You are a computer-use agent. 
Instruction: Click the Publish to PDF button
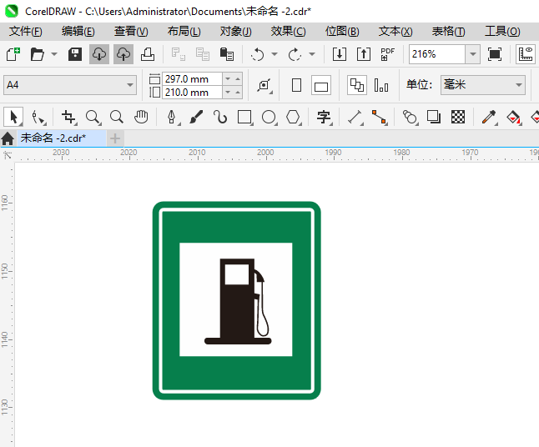click(x=387, y=54)
